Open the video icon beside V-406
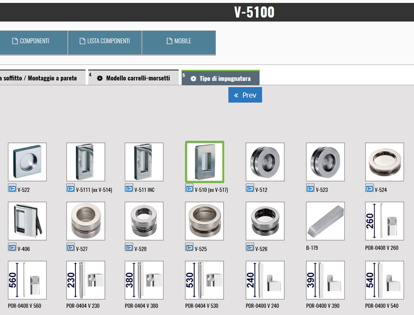 pyautogui.click(x=12, y=248)
